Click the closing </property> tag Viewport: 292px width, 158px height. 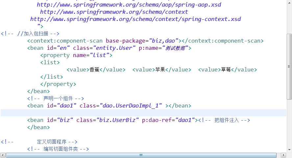(58, 84)
